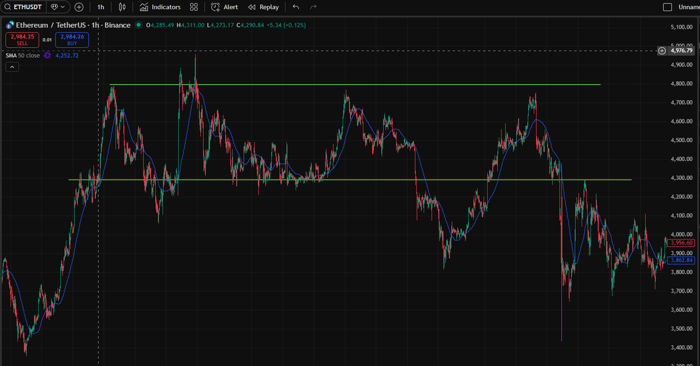Redo the last chart action
This screenshot has width=700, height=366.
coord(313,7)
